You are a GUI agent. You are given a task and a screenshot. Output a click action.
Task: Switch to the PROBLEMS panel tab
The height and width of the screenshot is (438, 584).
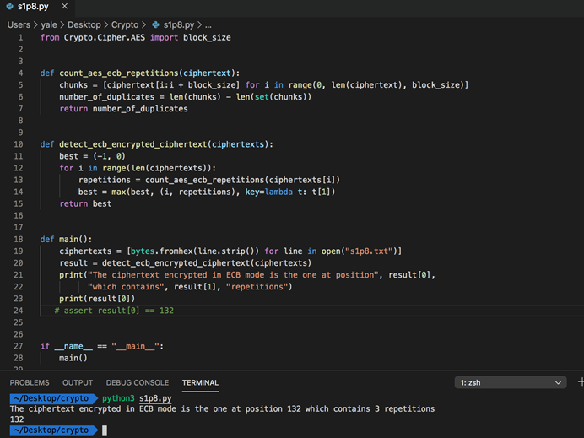(30, 383)
